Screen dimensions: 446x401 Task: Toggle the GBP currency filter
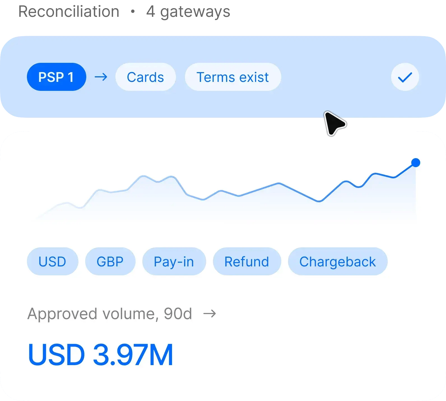(x=110, y=261)
